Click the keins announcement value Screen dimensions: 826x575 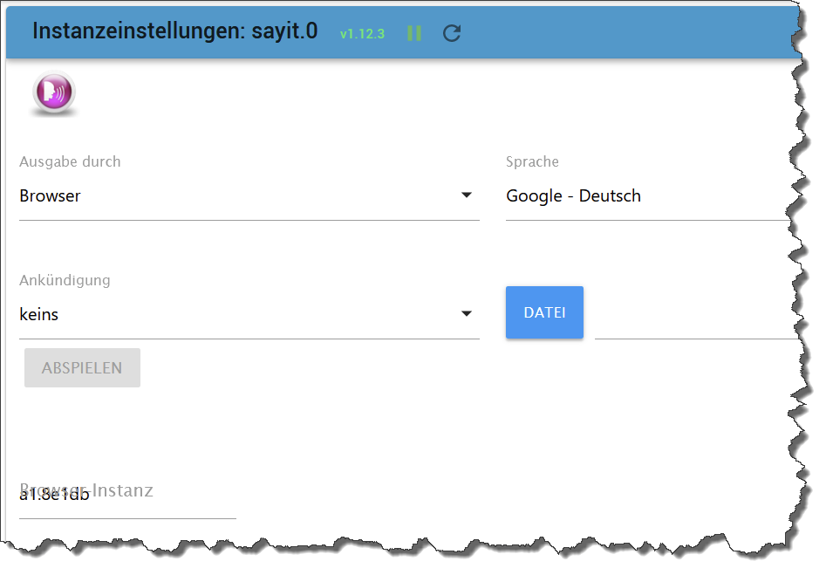[39, 314]
